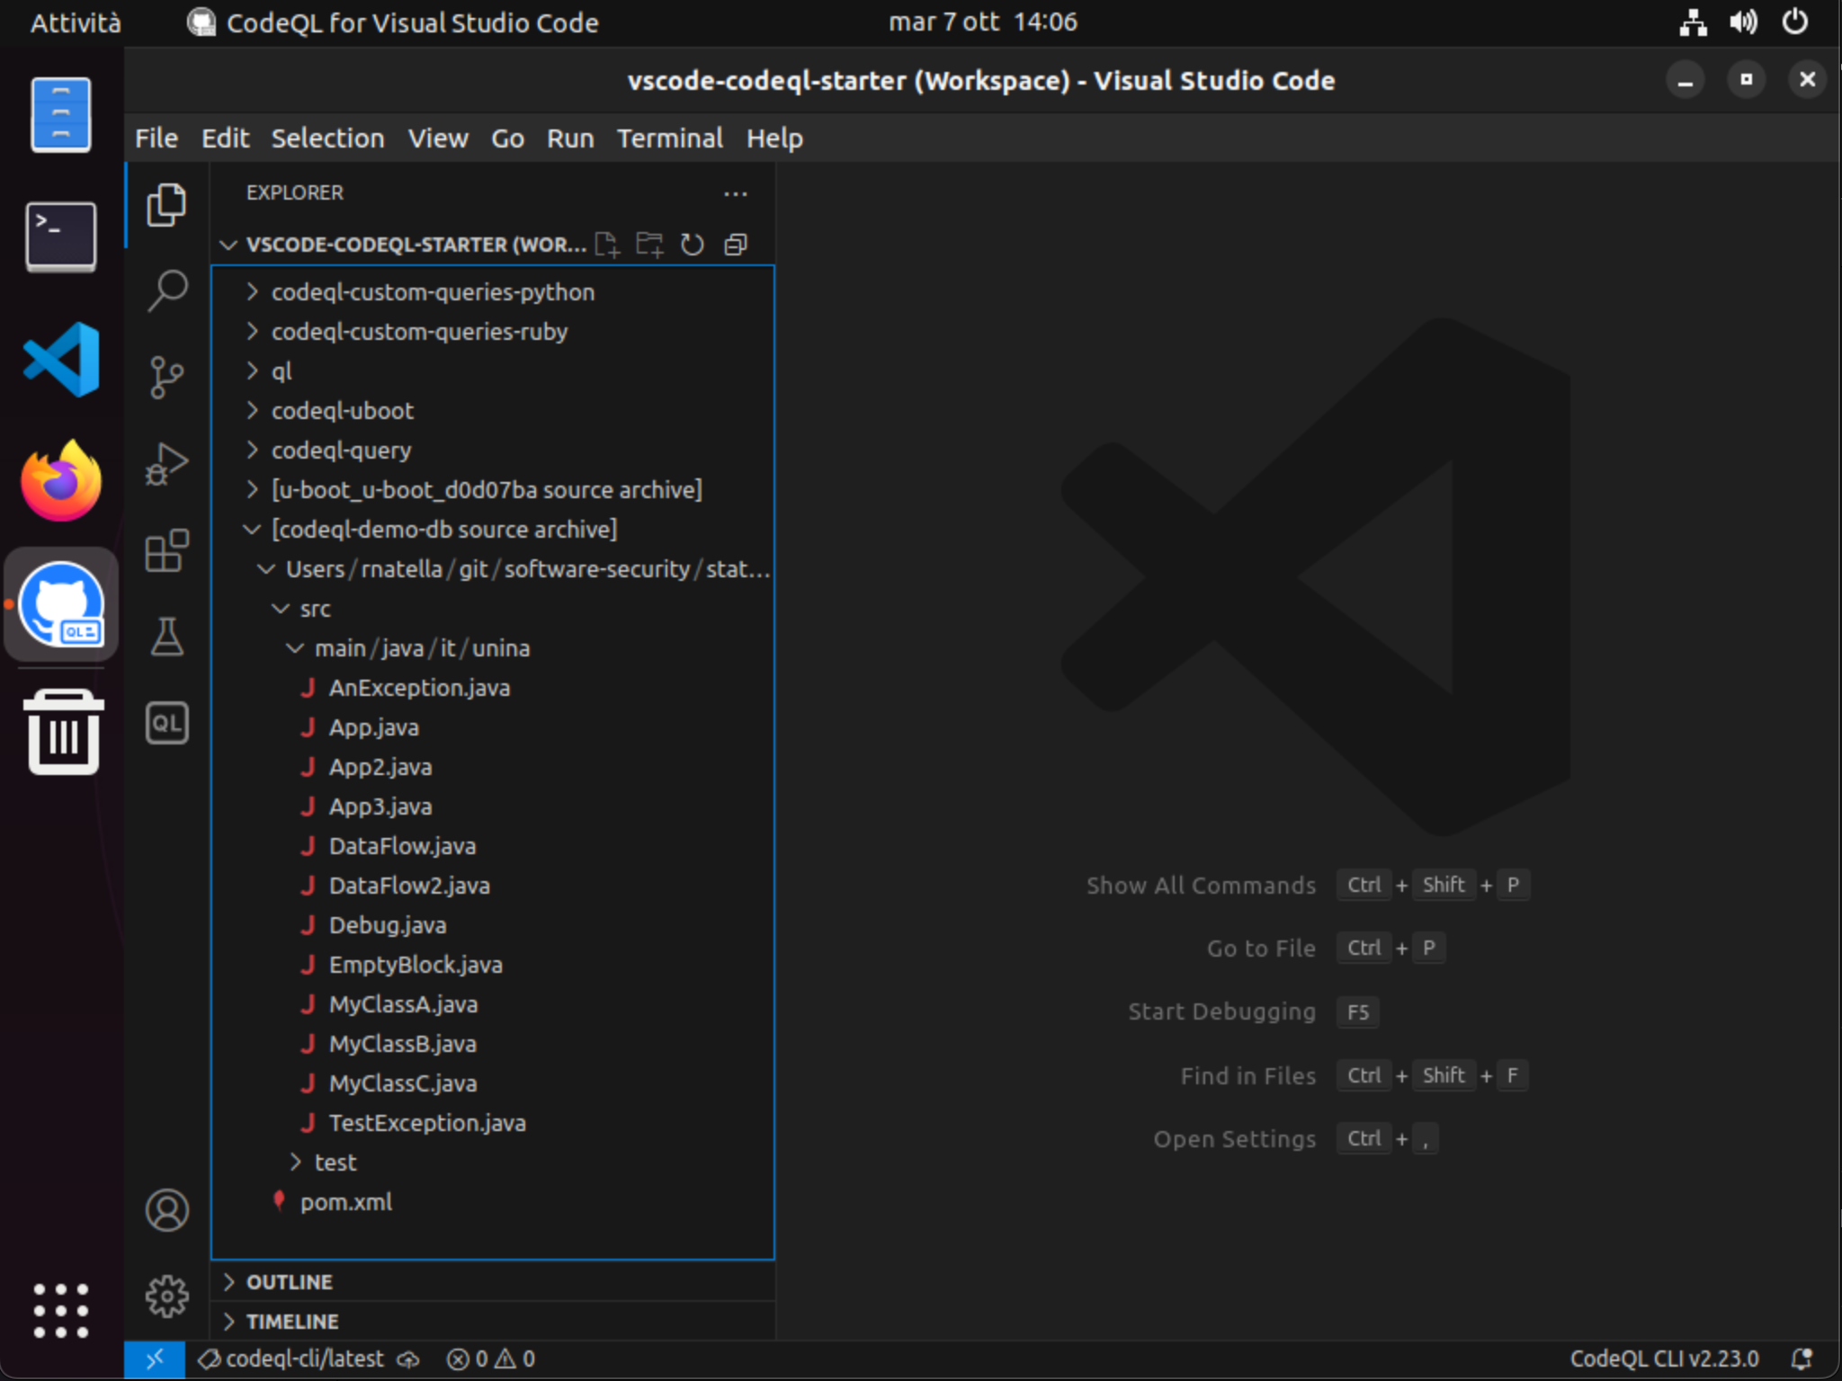Click the cloud publish icon in status bar

pos(408,1359)
